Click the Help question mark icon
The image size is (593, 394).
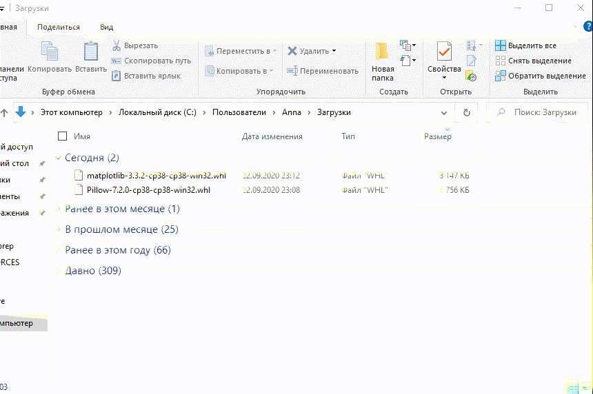coord(588,26)
